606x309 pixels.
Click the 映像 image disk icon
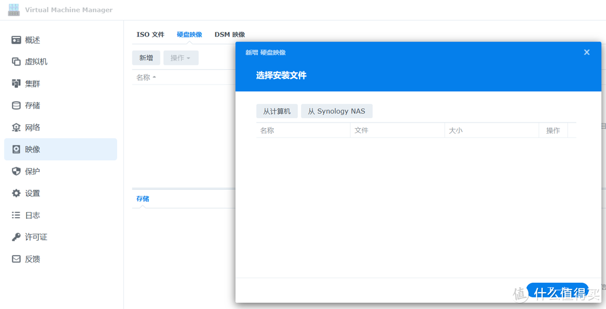click(x=16, y=149)
